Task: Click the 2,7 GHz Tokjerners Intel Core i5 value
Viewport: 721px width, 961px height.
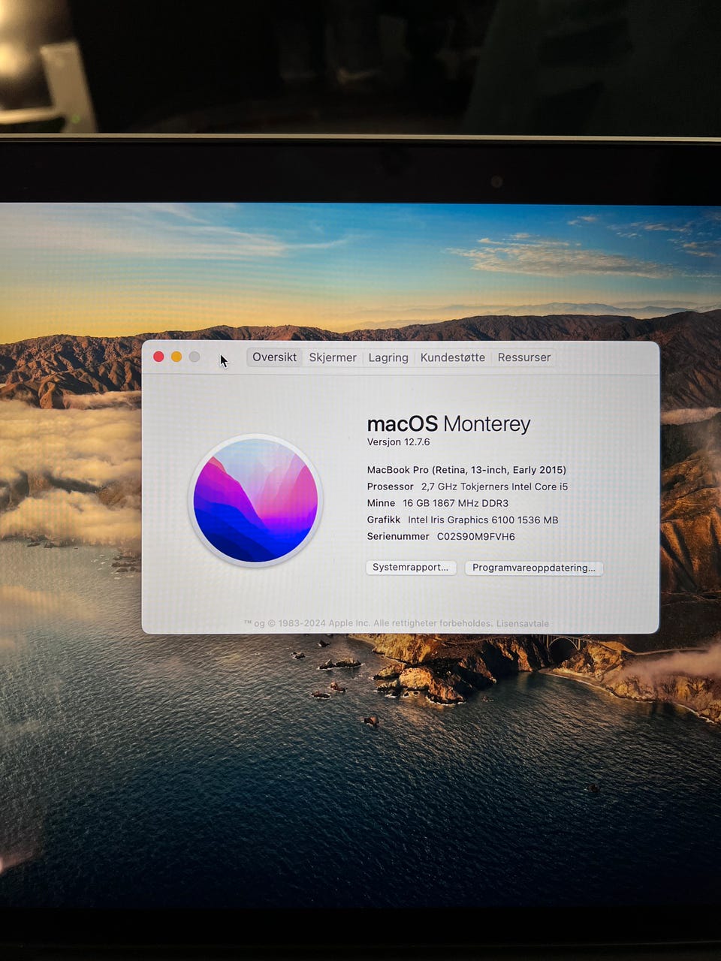Action: [x=494, y=487]
